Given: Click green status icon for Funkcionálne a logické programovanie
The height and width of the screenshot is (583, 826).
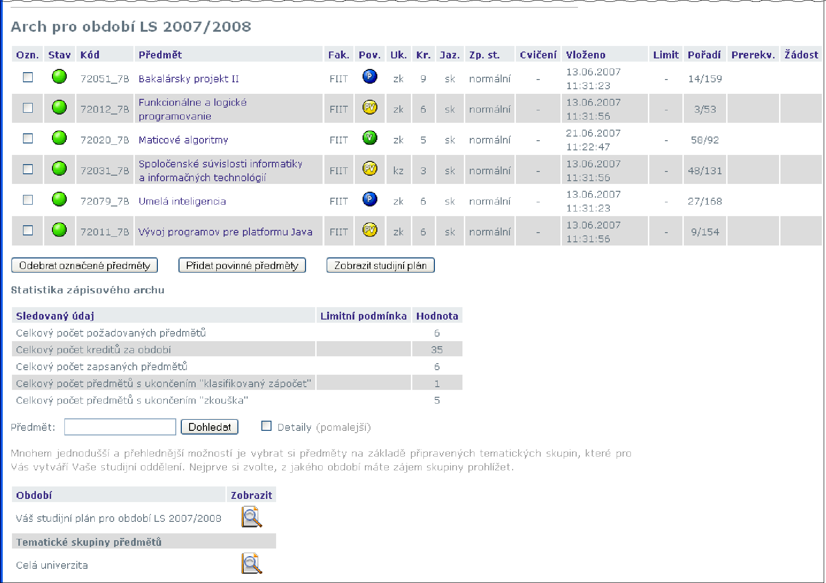Looking at the screenshot, I should pos(59,107).
